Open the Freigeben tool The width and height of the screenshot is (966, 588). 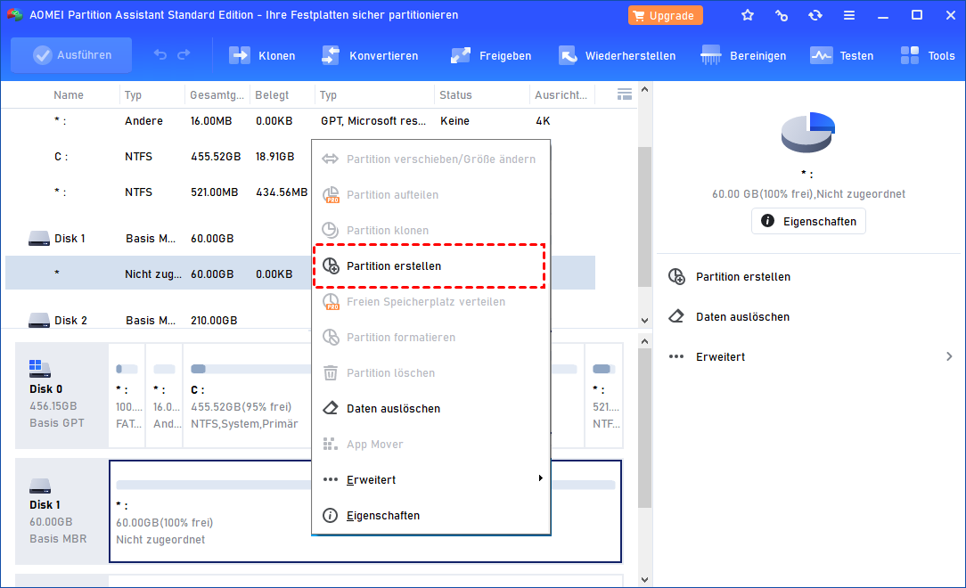[491, 55]
